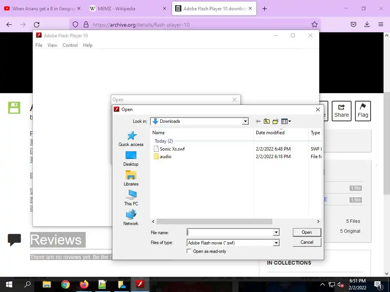Close the MEMZ - Wikipedia tab
This screenshot has width=390, height=292.
coord(165,8)
